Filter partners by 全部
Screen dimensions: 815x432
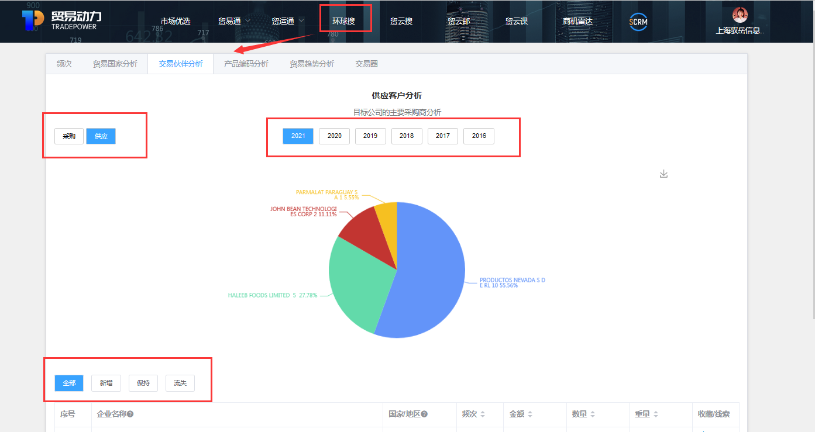pyautogui.click(x=69, y=383)
